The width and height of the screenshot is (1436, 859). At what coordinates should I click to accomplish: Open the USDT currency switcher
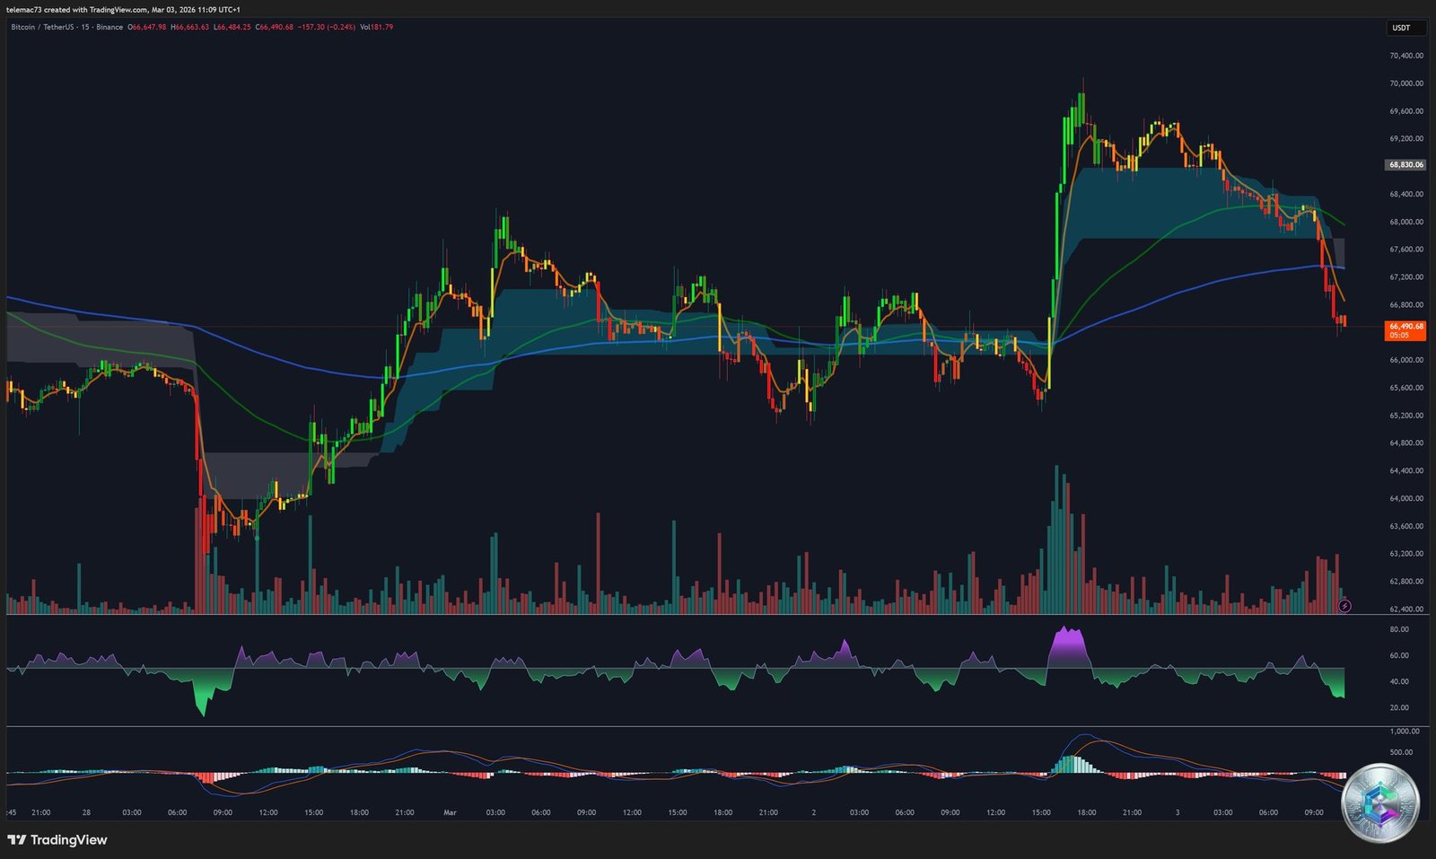point(1402,28)
